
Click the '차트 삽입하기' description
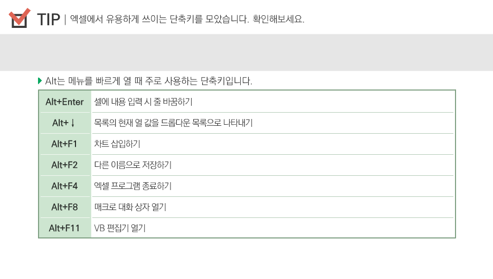click(x=117, y=144)
